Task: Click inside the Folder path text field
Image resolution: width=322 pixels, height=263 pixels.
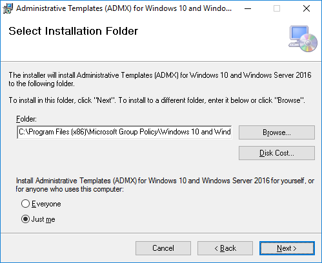Action: [125, 132]
